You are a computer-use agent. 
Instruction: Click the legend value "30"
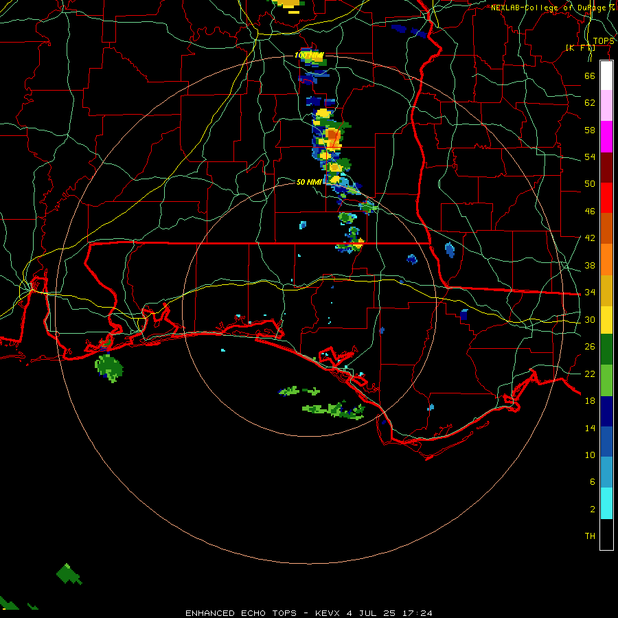(x=590, y=319)
